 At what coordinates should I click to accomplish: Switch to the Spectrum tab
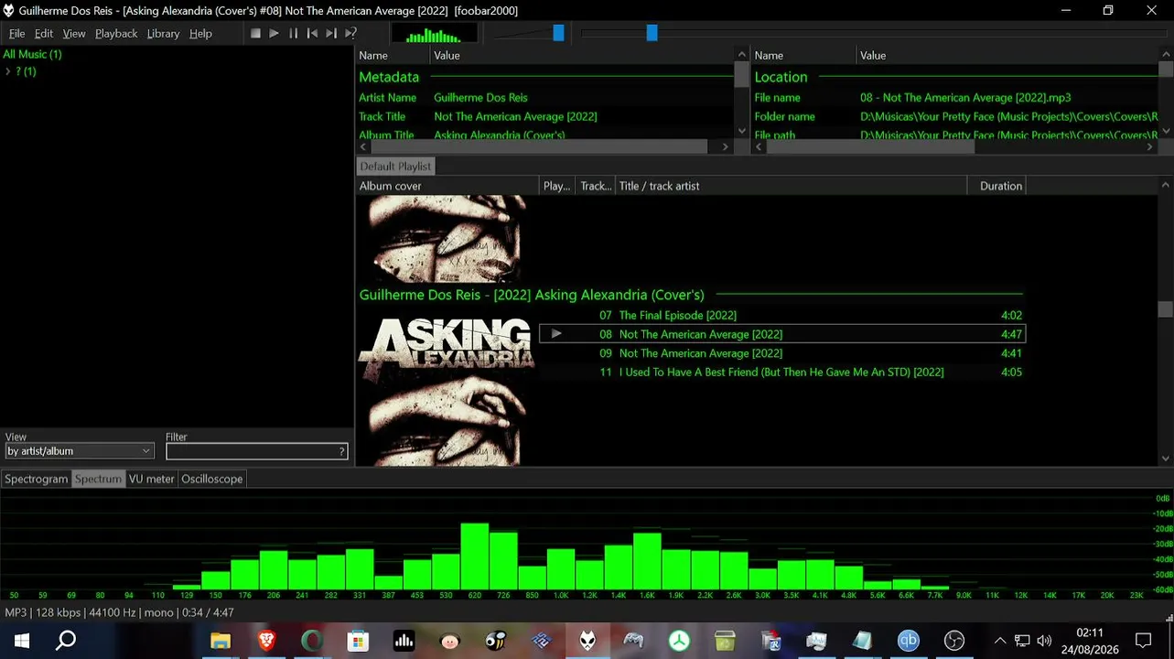click(98, 479)
